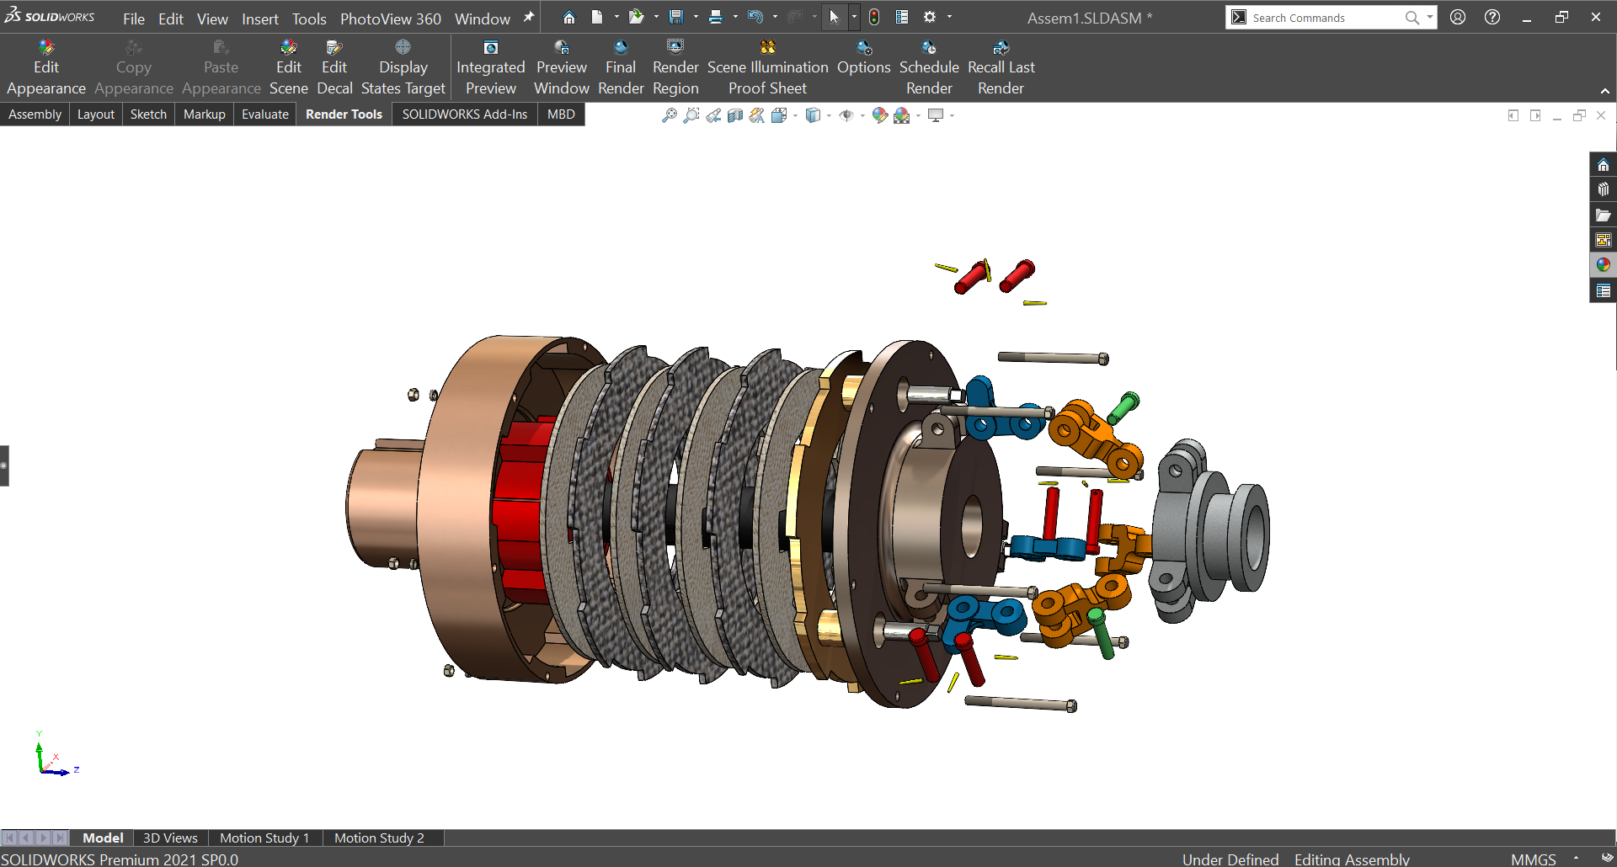Viewport: 1617px width, 867px height.
Task: Switch to the Assembly tab
Action: (35, 114)
